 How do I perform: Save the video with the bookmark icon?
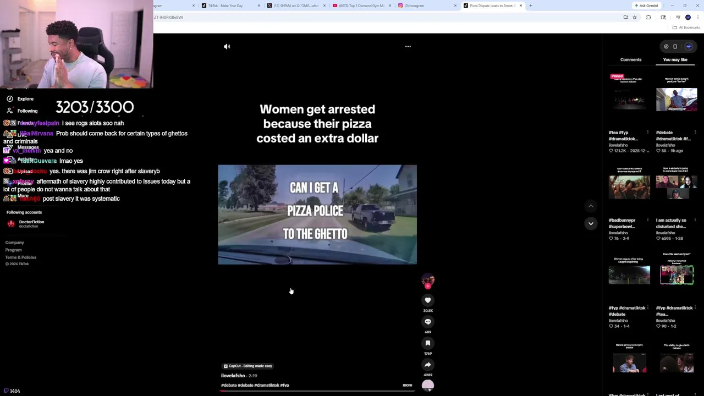428,343
